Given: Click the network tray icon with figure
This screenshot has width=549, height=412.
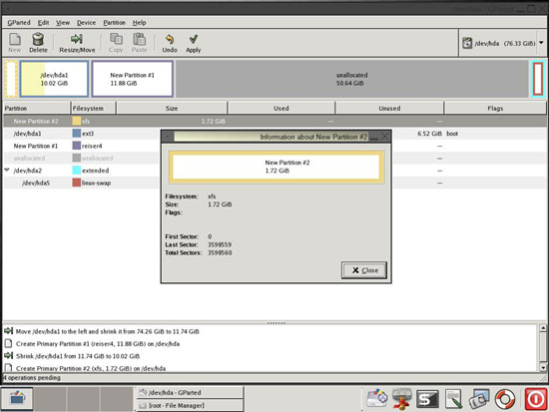Looking at the screenshot, I should click(x=401, y=399).
